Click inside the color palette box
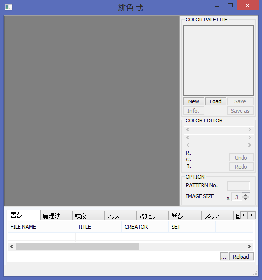 click(219, 60)
